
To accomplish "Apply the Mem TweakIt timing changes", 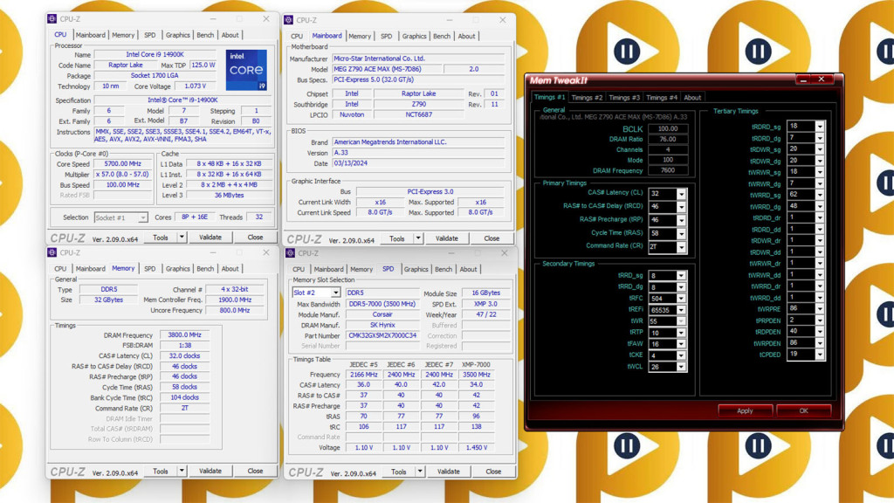I will [745, 410].
